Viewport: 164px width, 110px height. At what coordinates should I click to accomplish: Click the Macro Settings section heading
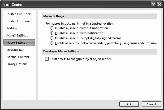point(53,16)
